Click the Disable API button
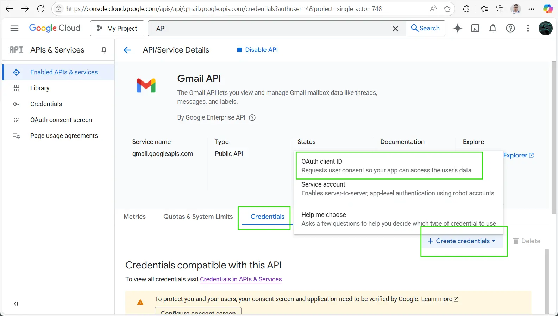 tap(257, 50)
